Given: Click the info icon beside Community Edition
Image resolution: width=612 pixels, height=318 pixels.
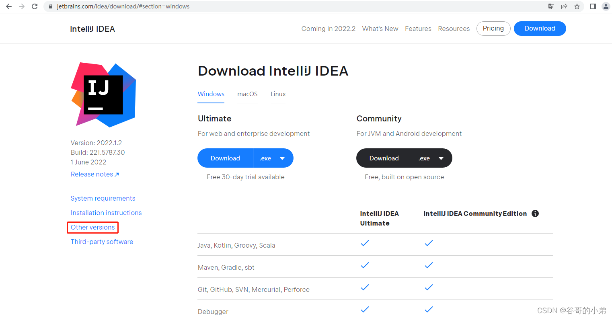Looking at the screenshot, I should point(535,213).
